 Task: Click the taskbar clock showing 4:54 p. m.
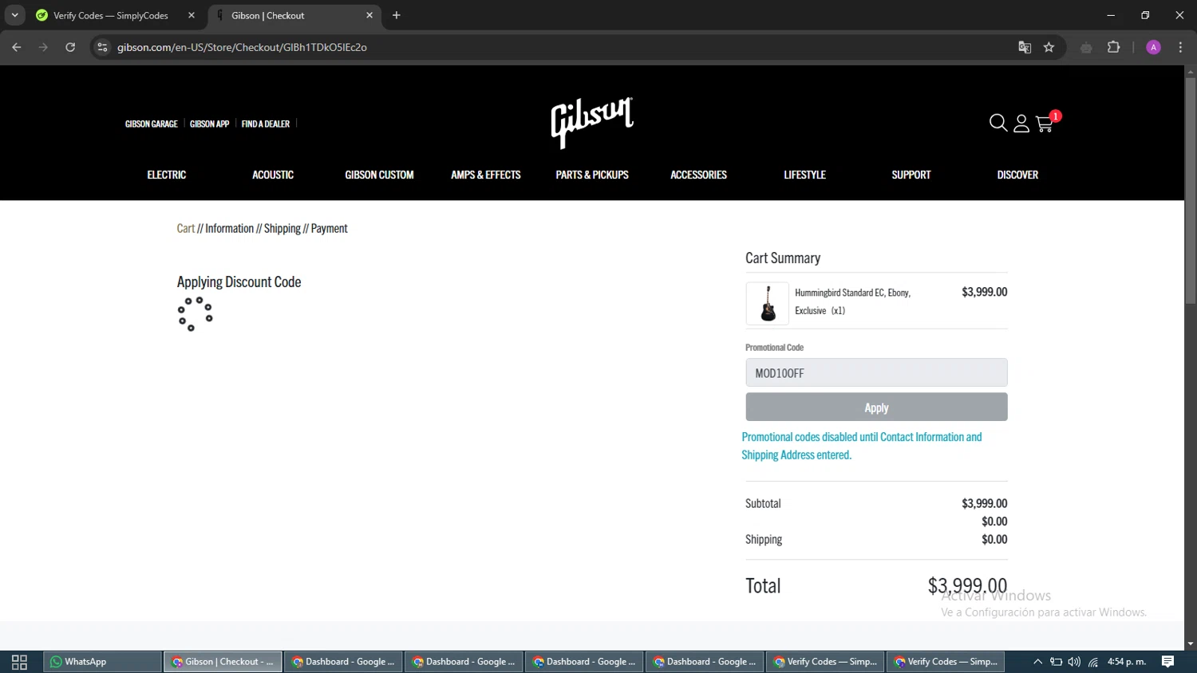[1126, 662]
